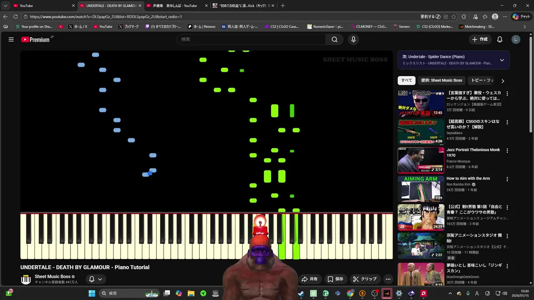The height and width of the screenshot is (300, 534).
Task: Open the ホーム / X bookmark
Action: (78, 27)
